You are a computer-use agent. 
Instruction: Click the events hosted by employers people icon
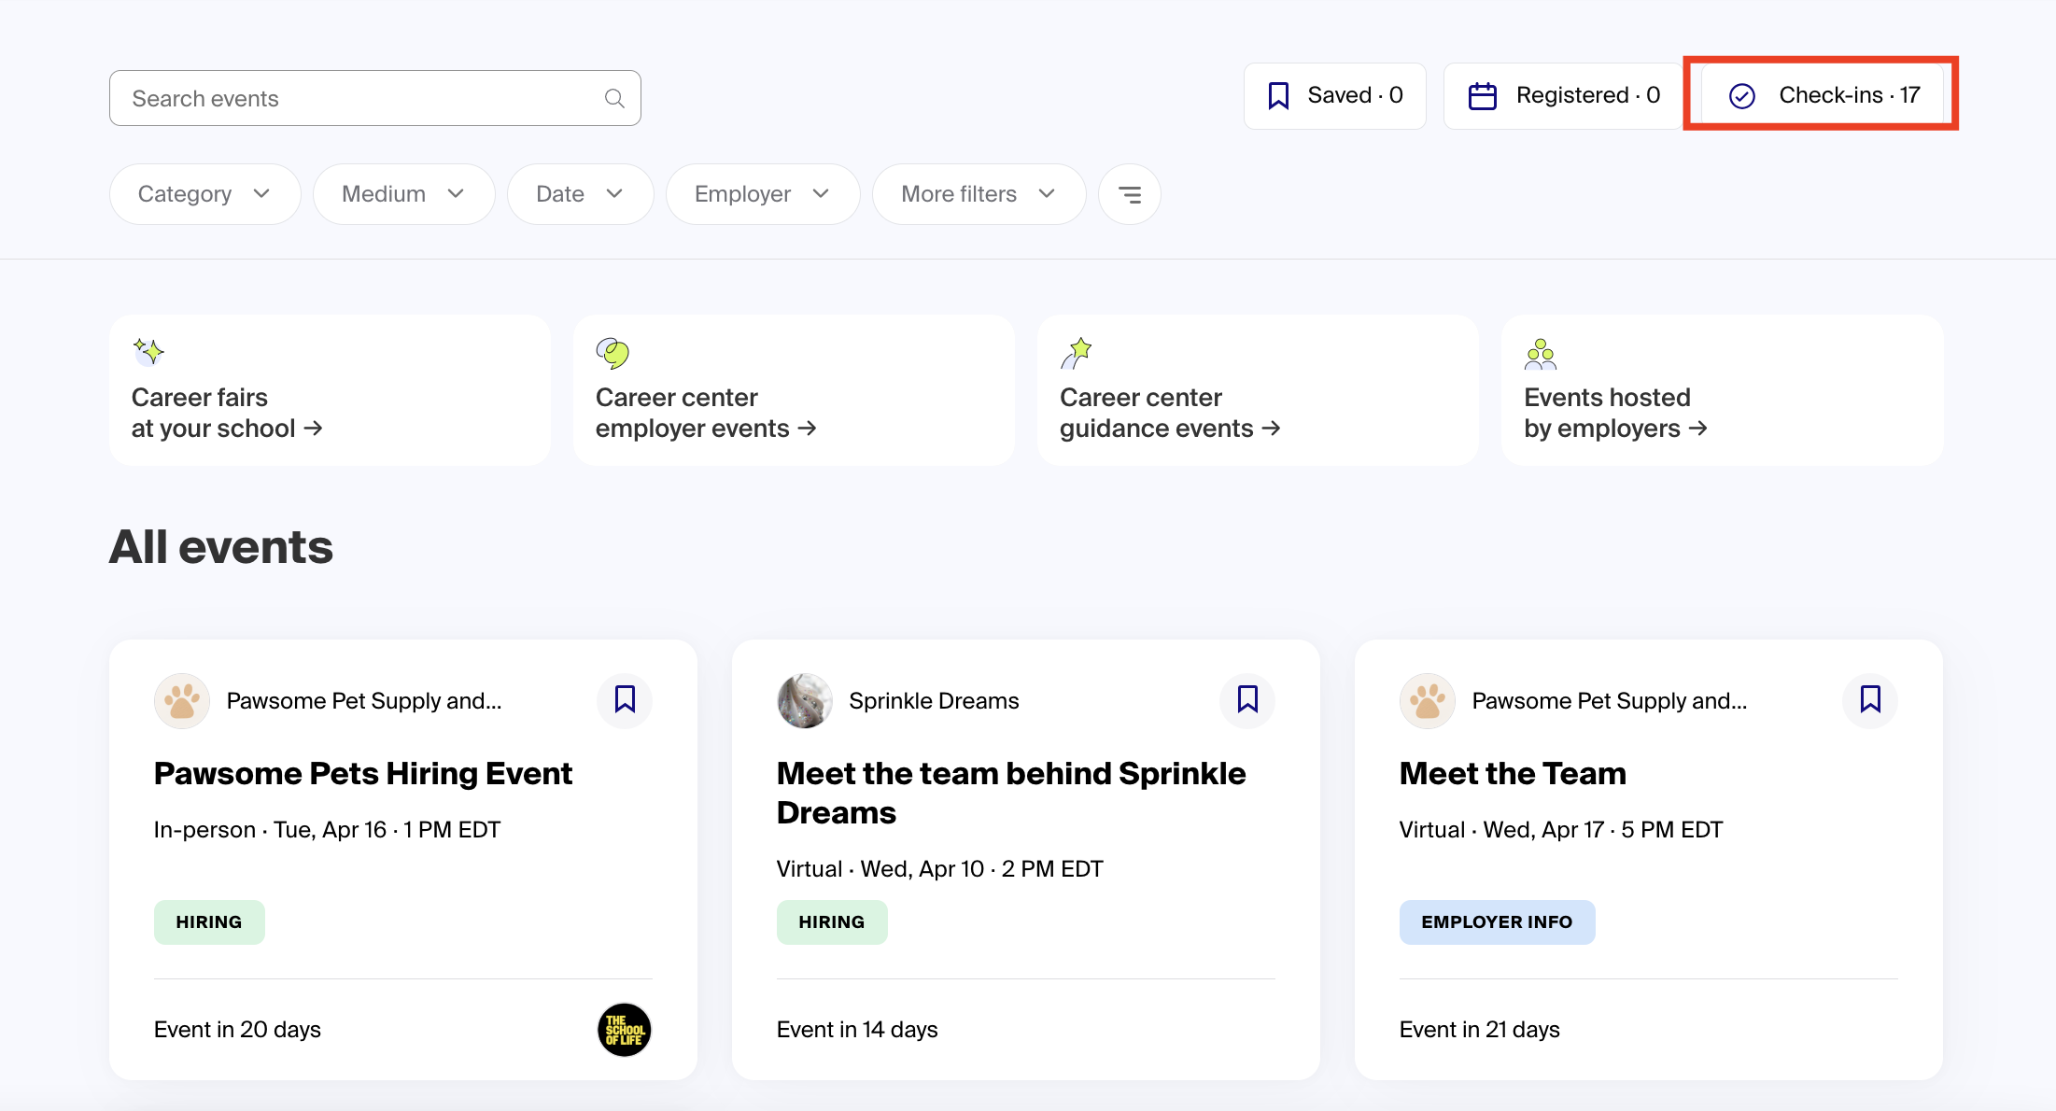(1540, 354)
